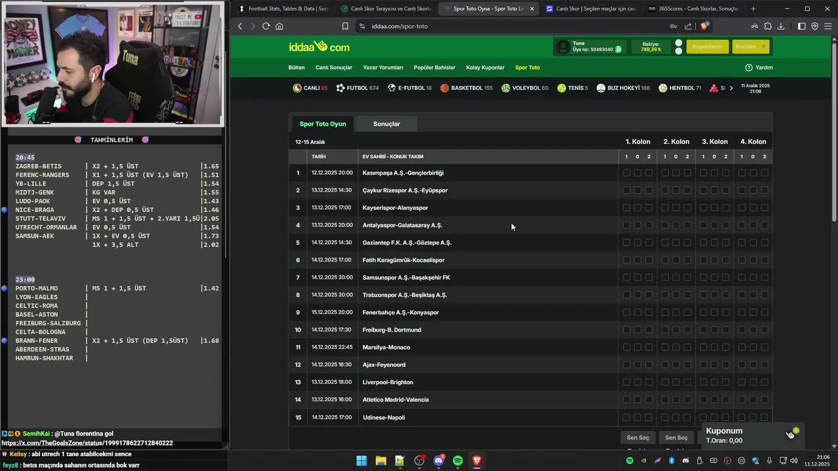Screen dimensions: 838x471
Task: Select the VOLEYBOL ball icon
Action: (505, 88)
